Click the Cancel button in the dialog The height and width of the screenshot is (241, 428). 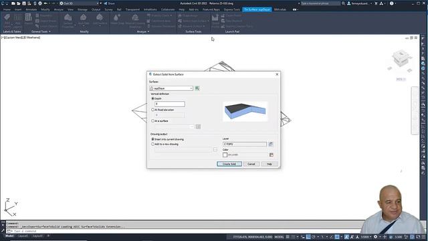tap(251, 164)
